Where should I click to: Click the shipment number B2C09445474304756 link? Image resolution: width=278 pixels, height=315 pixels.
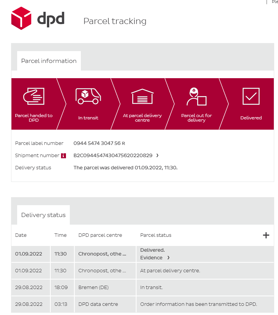113,156
